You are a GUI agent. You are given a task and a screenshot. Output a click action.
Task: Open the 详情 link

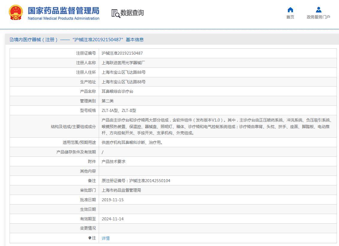tap(106, 238)
